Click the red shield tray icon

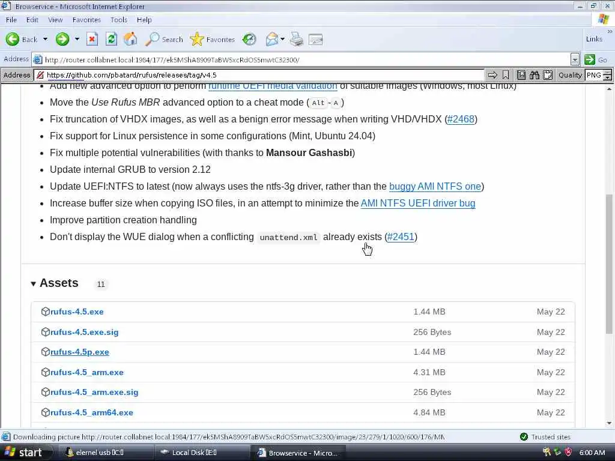click(568, 453)
